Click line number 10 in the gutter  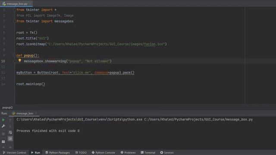(x=3, y=61)
